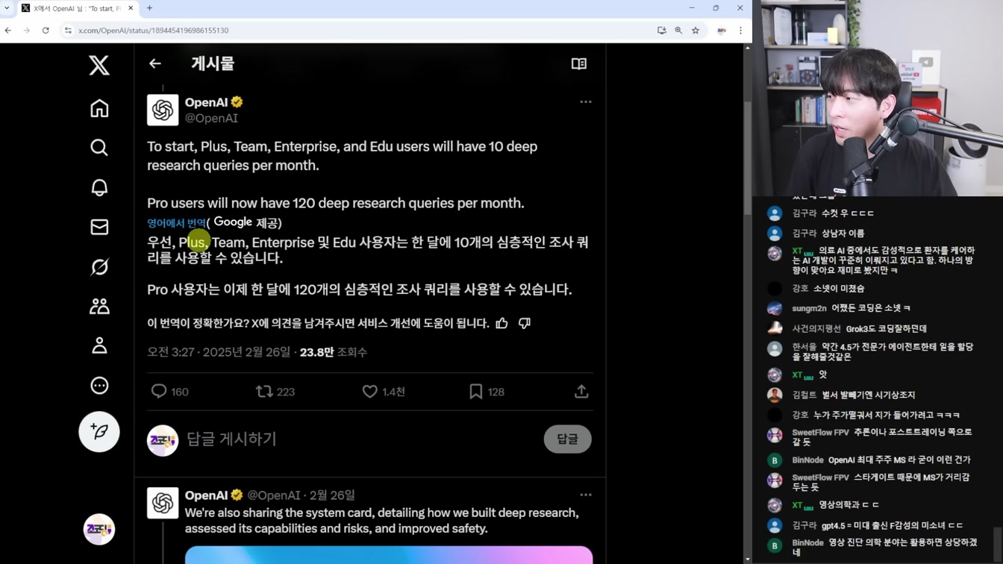Click the X logo in the sidebar
This screenshot has height=564, width=1003.
point(99,65)
